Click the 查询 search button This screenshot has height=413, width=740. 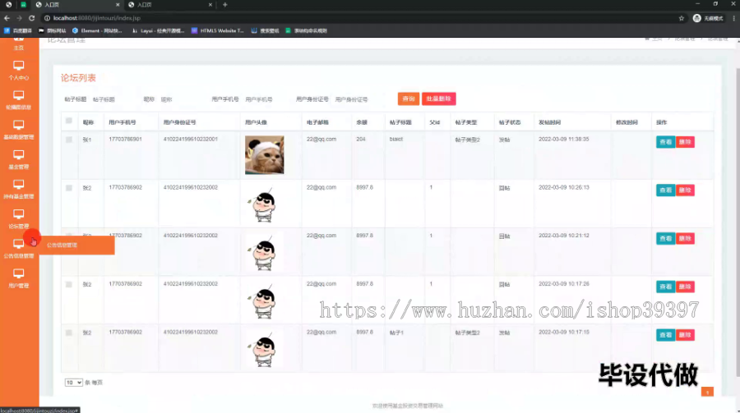pos(408,99)
